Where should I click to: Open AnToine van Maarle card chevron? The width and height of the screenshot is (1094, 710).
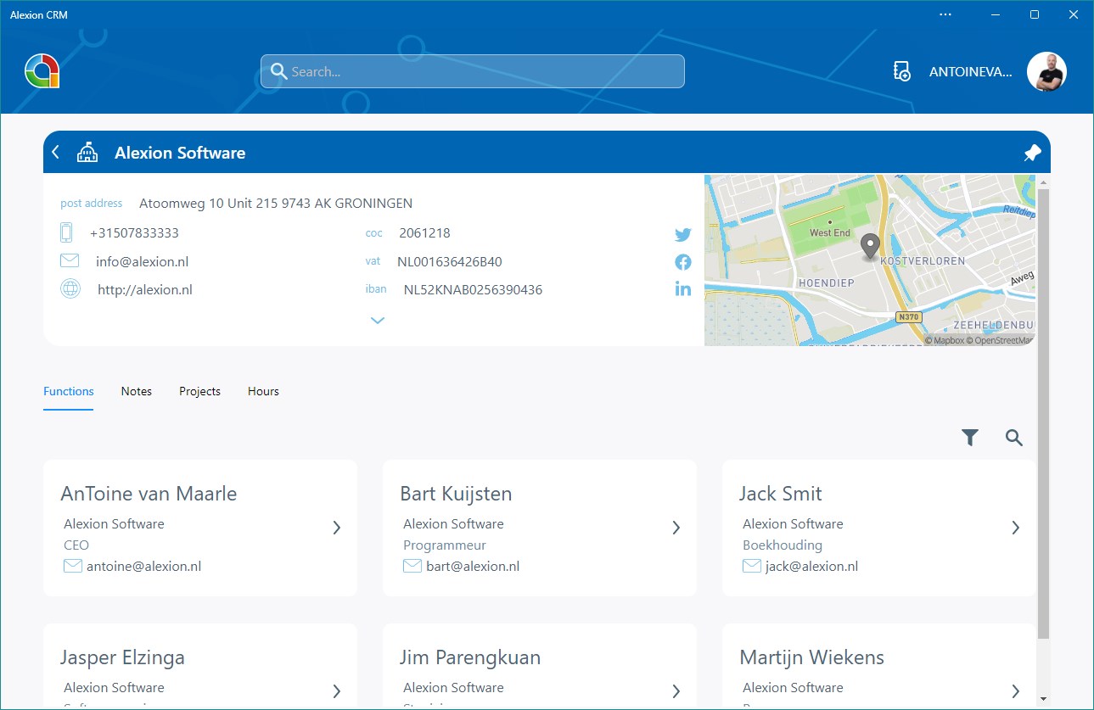tap(337, 528)
